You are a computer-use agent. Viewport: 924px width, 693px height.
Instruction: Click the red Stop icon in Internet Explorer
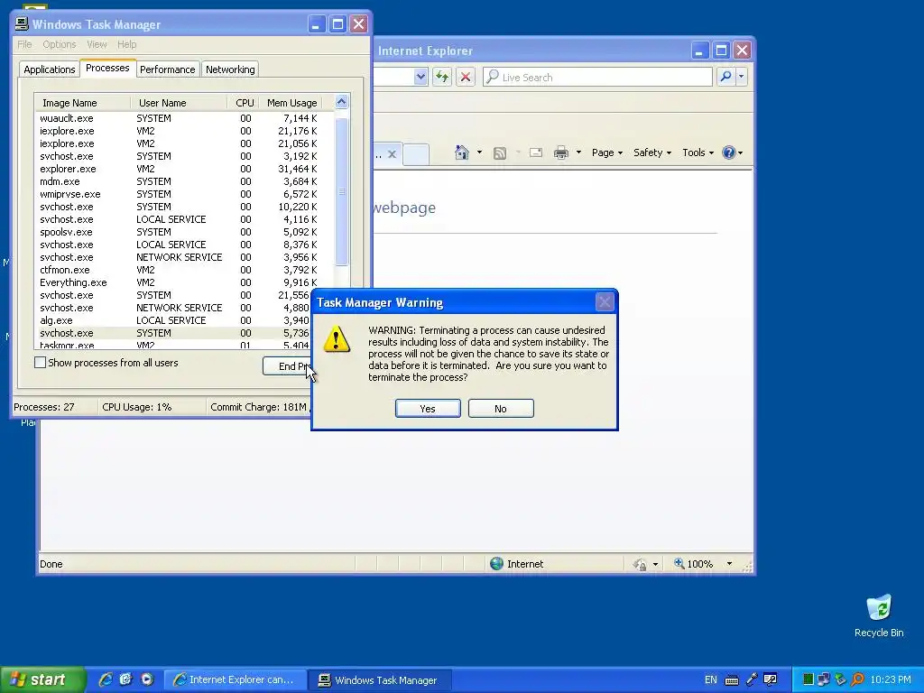coord(466,77)
